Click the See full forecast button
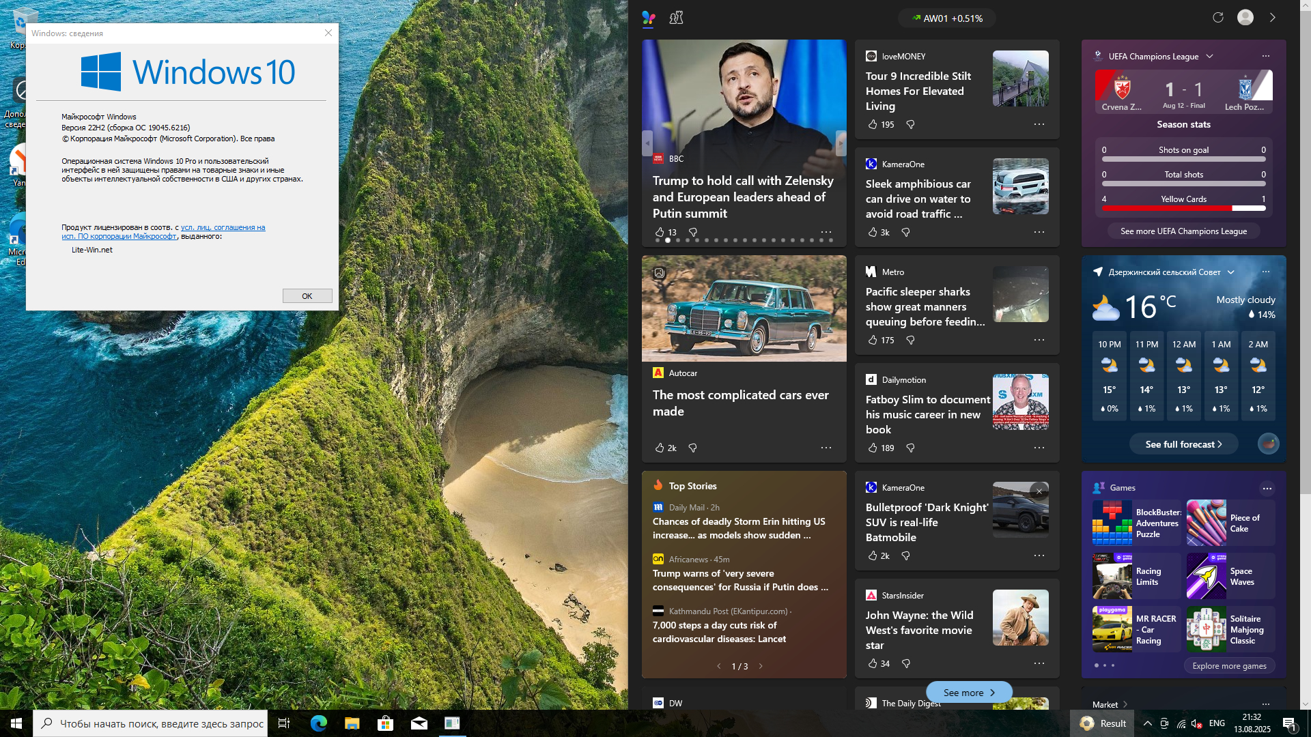The height and width of the screenshot is (737, 1311). 1183,444
